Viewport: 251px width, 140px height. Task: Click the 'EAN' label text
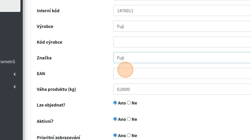click(41, 74)
